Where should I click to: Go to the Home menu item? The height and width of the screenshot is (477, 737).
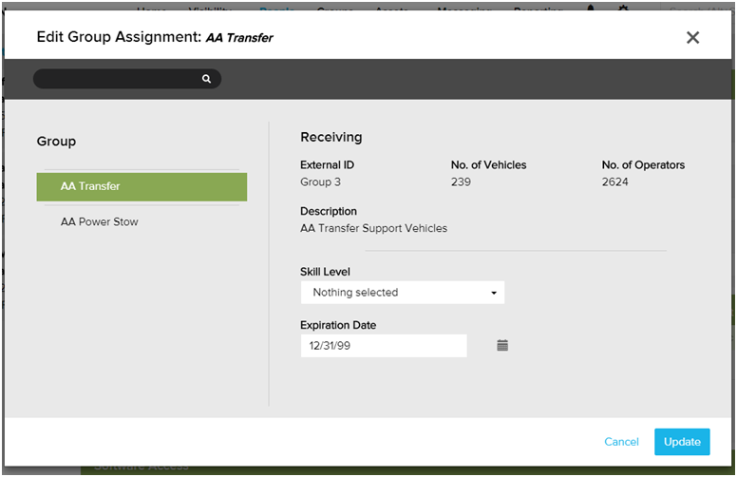(152, 10)
